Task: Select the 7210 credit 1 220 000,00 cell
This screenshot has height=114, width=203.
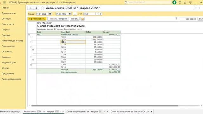Action: coord(112,67)
